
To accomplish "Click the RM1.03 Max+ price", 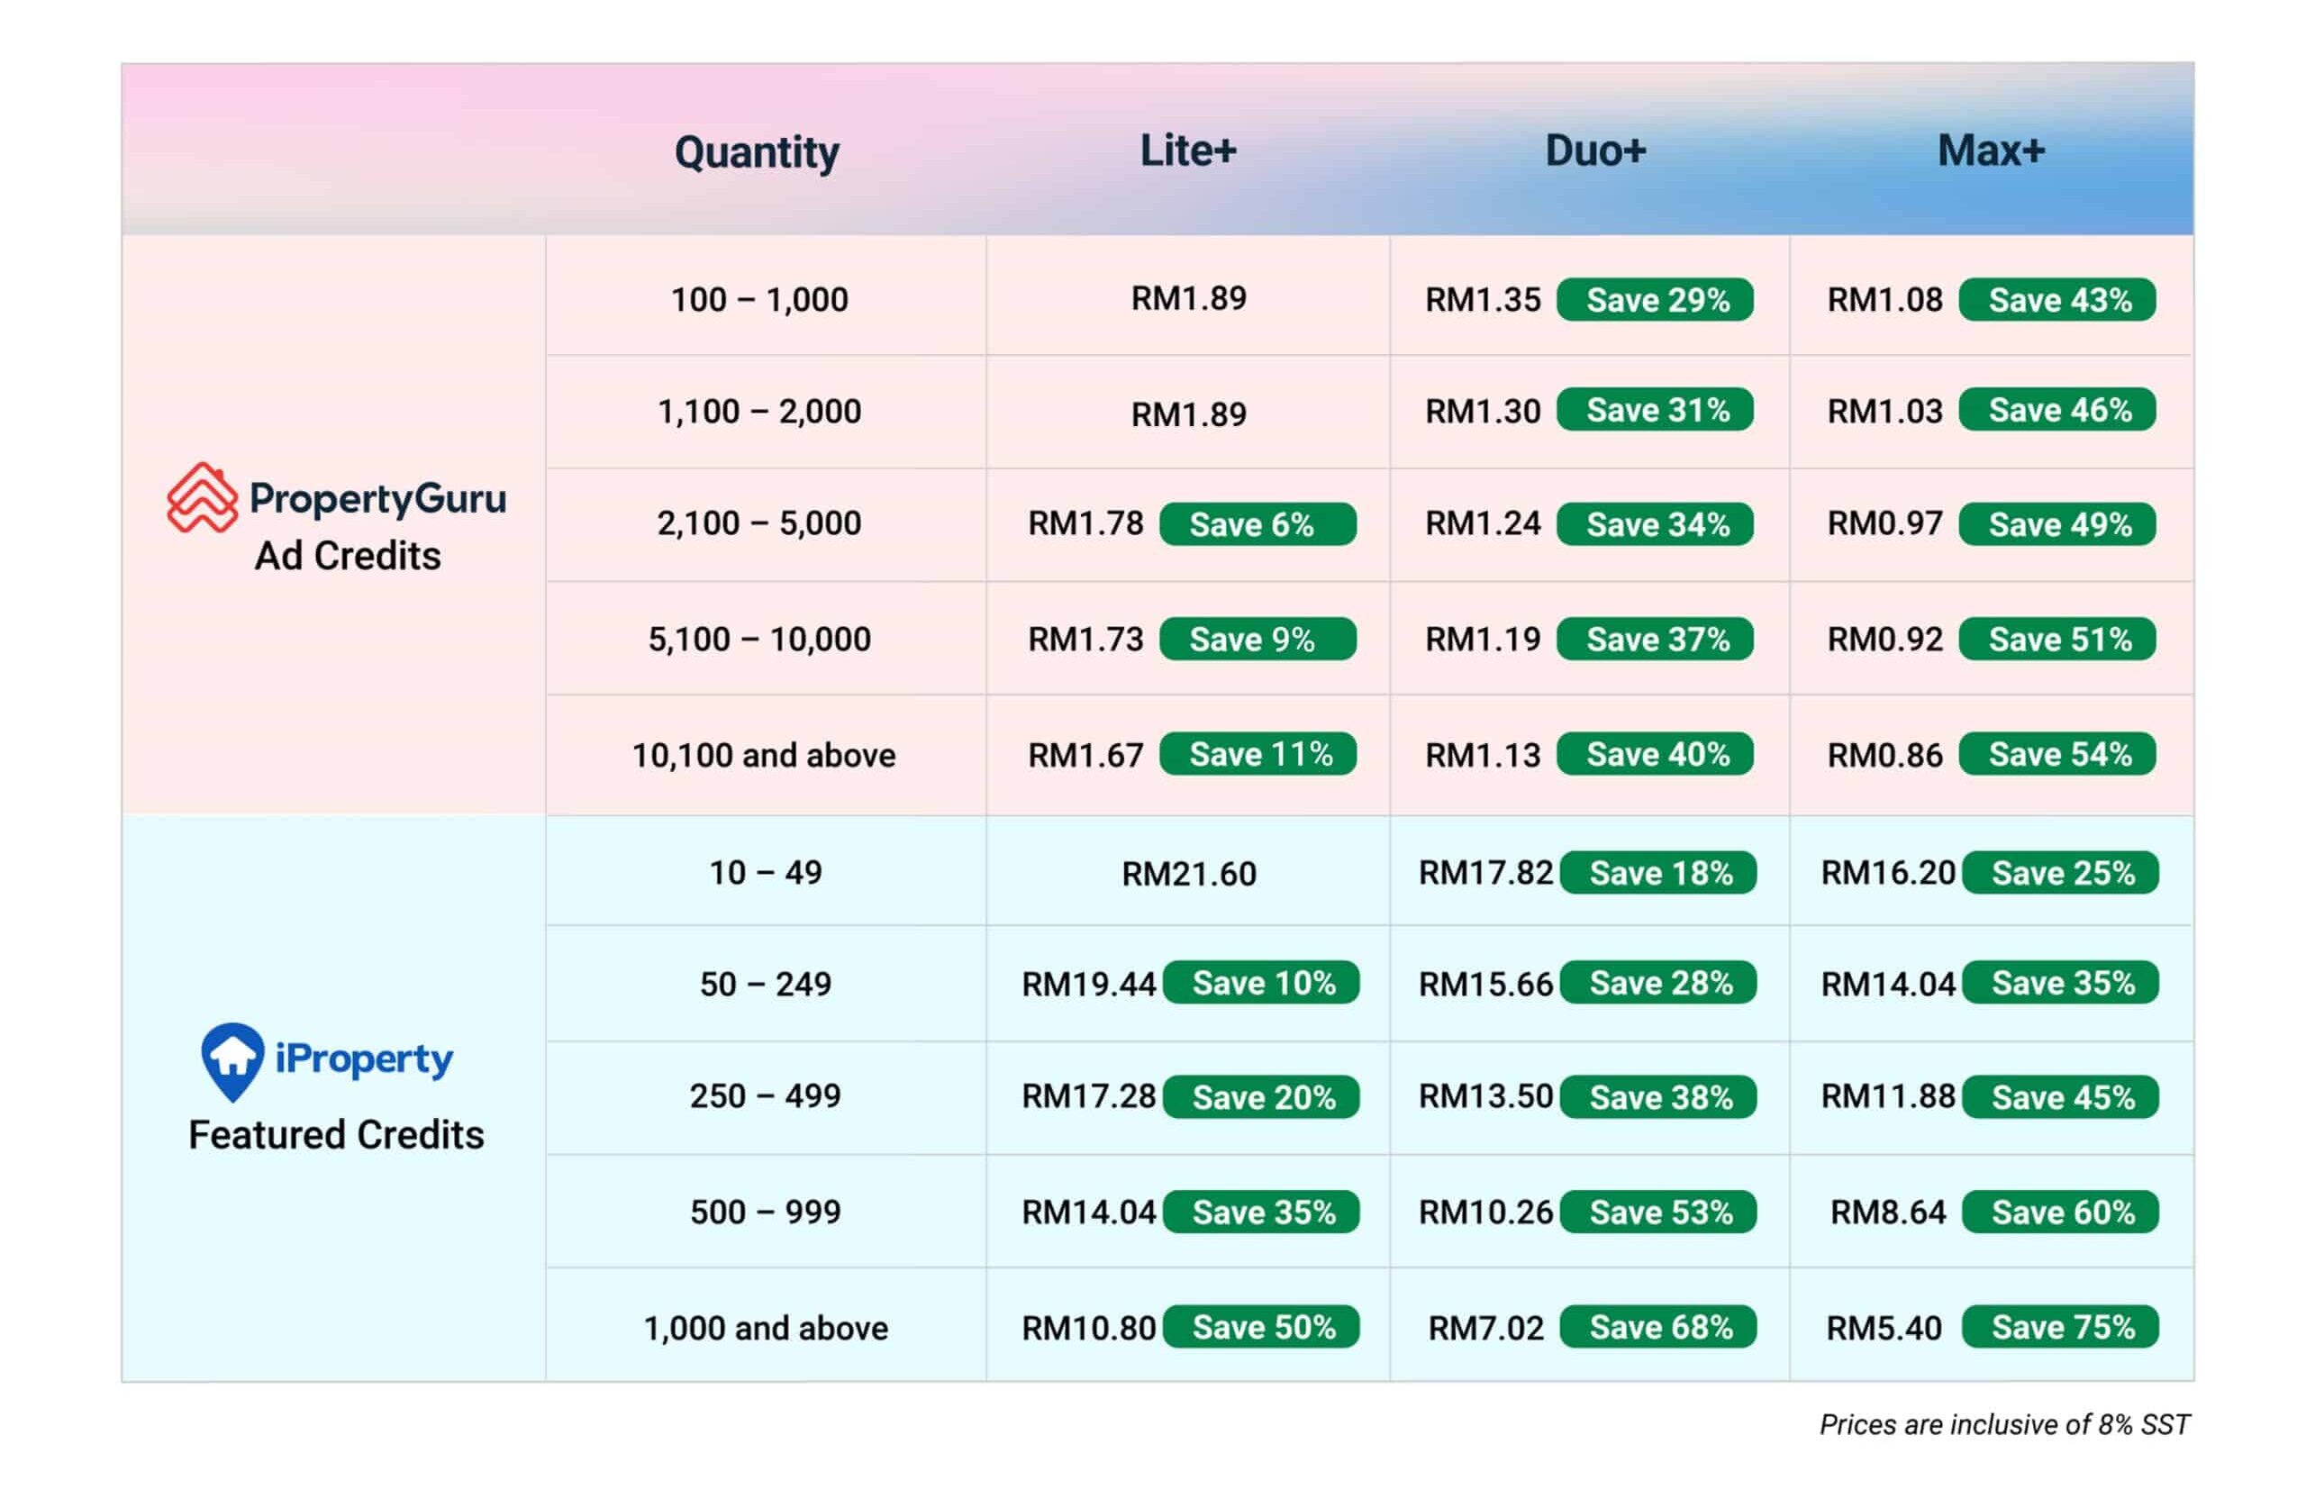I will point(1884,411).
